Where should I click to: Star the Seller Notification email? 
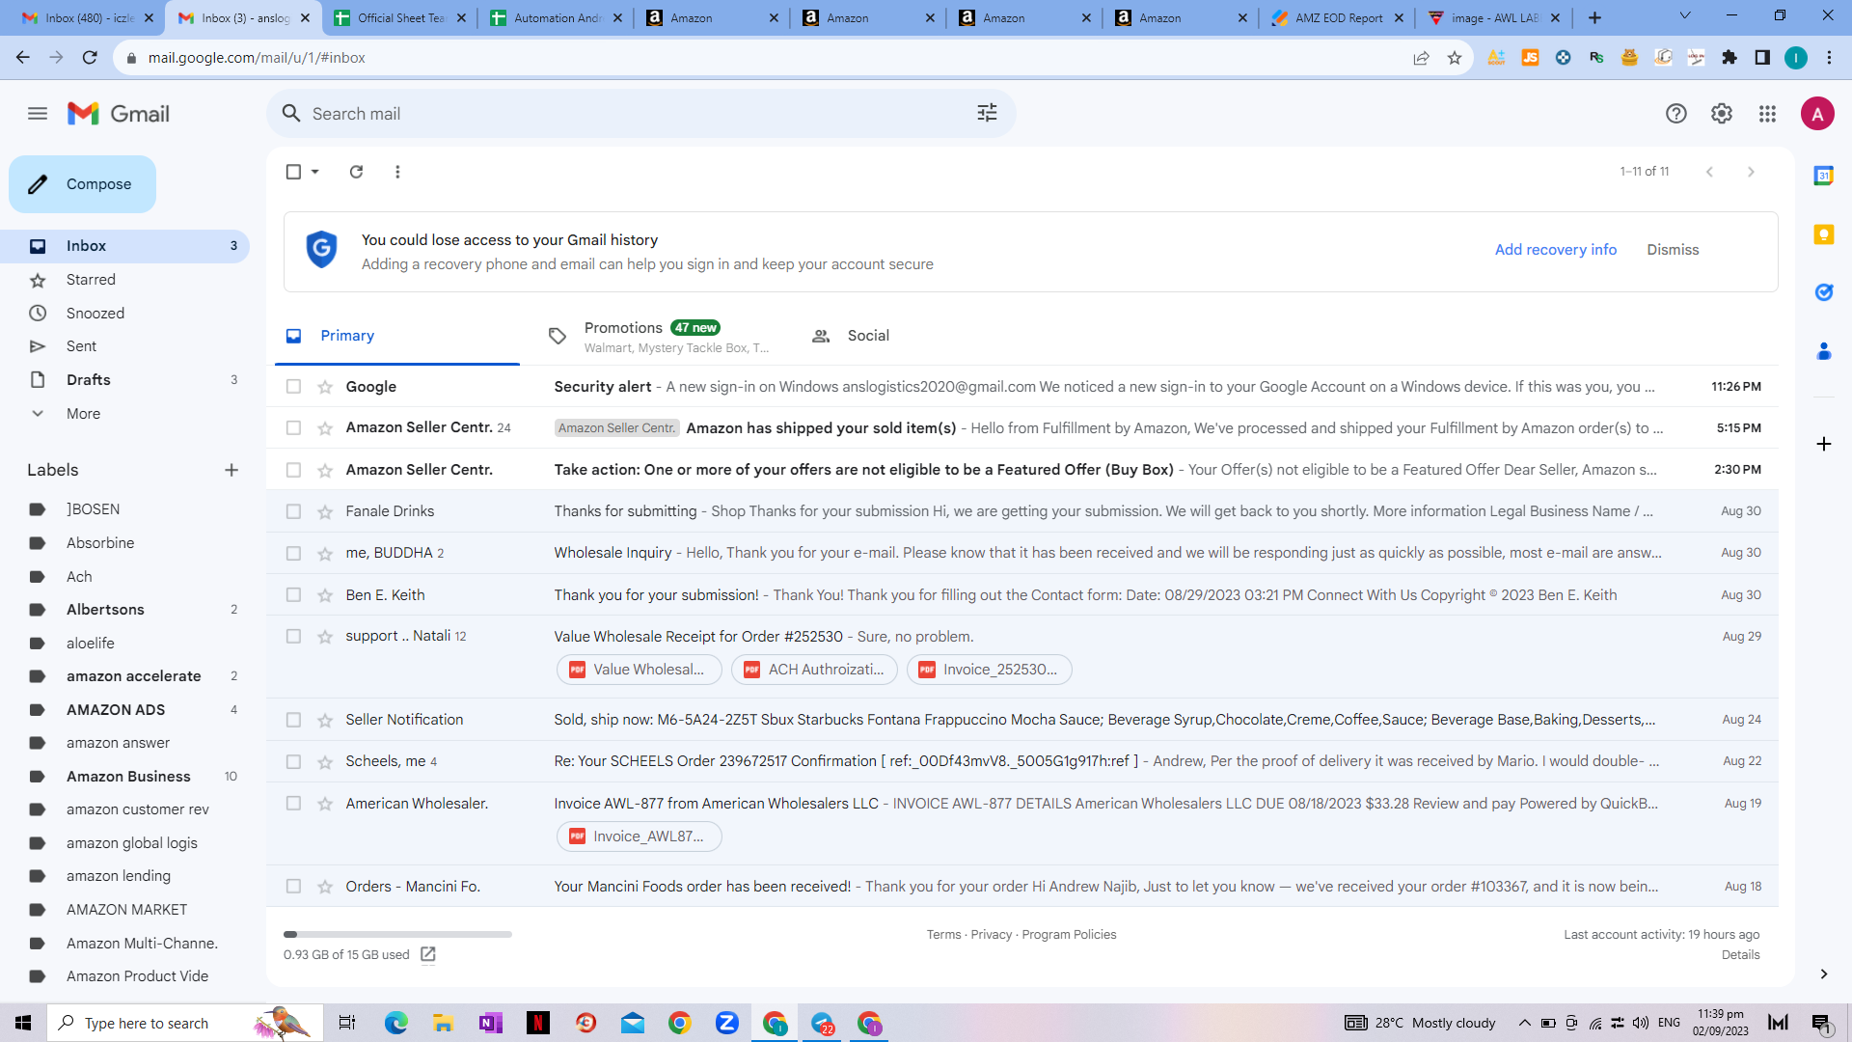pyautogui.click(x=325, y=720)
